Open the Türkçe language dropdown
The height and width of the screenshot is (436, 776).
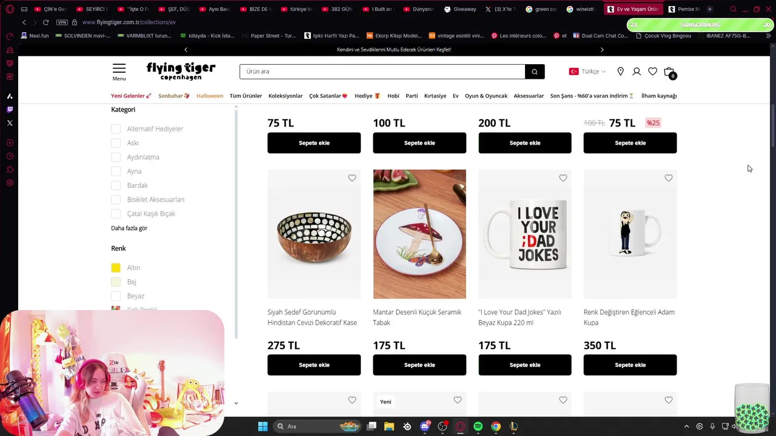[587, 71]
